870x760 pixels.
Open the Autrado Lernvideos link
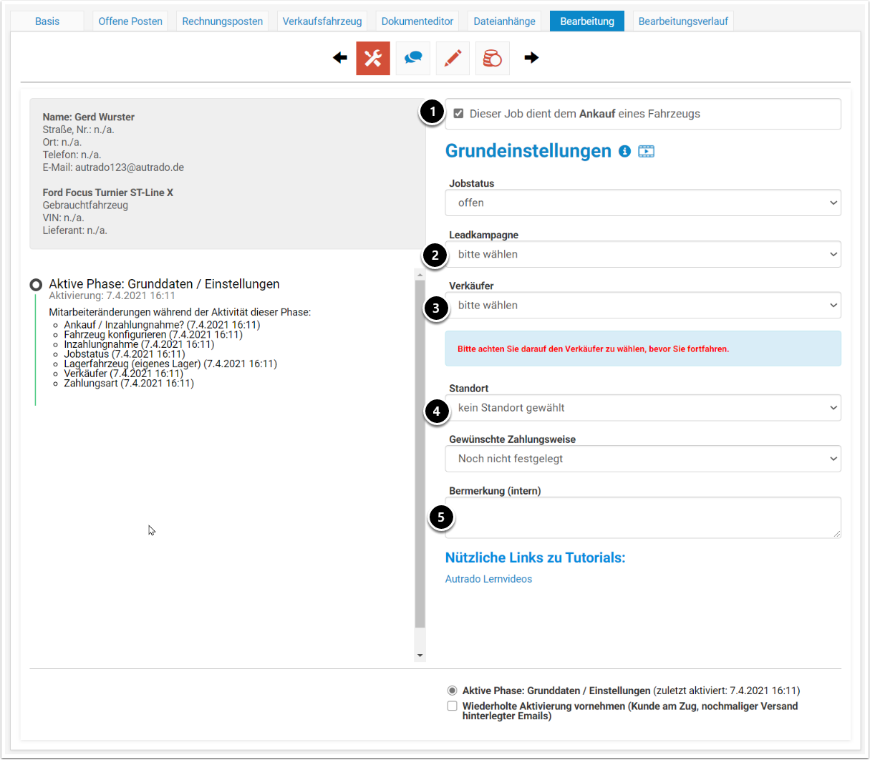(x=488, y=579)
